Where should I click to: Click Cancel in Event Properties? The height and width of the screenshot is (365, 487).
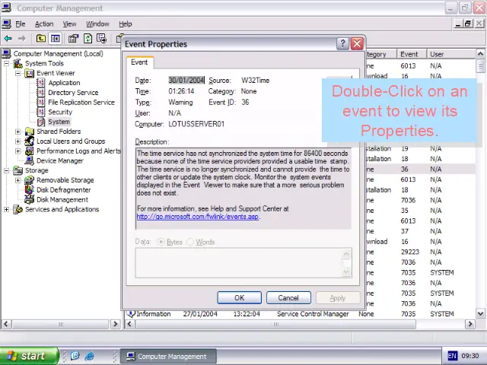pyautogui.click(x=288, y=298)
